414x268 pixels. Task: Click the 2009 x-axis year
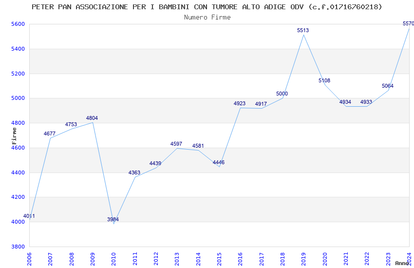(93, 259)
